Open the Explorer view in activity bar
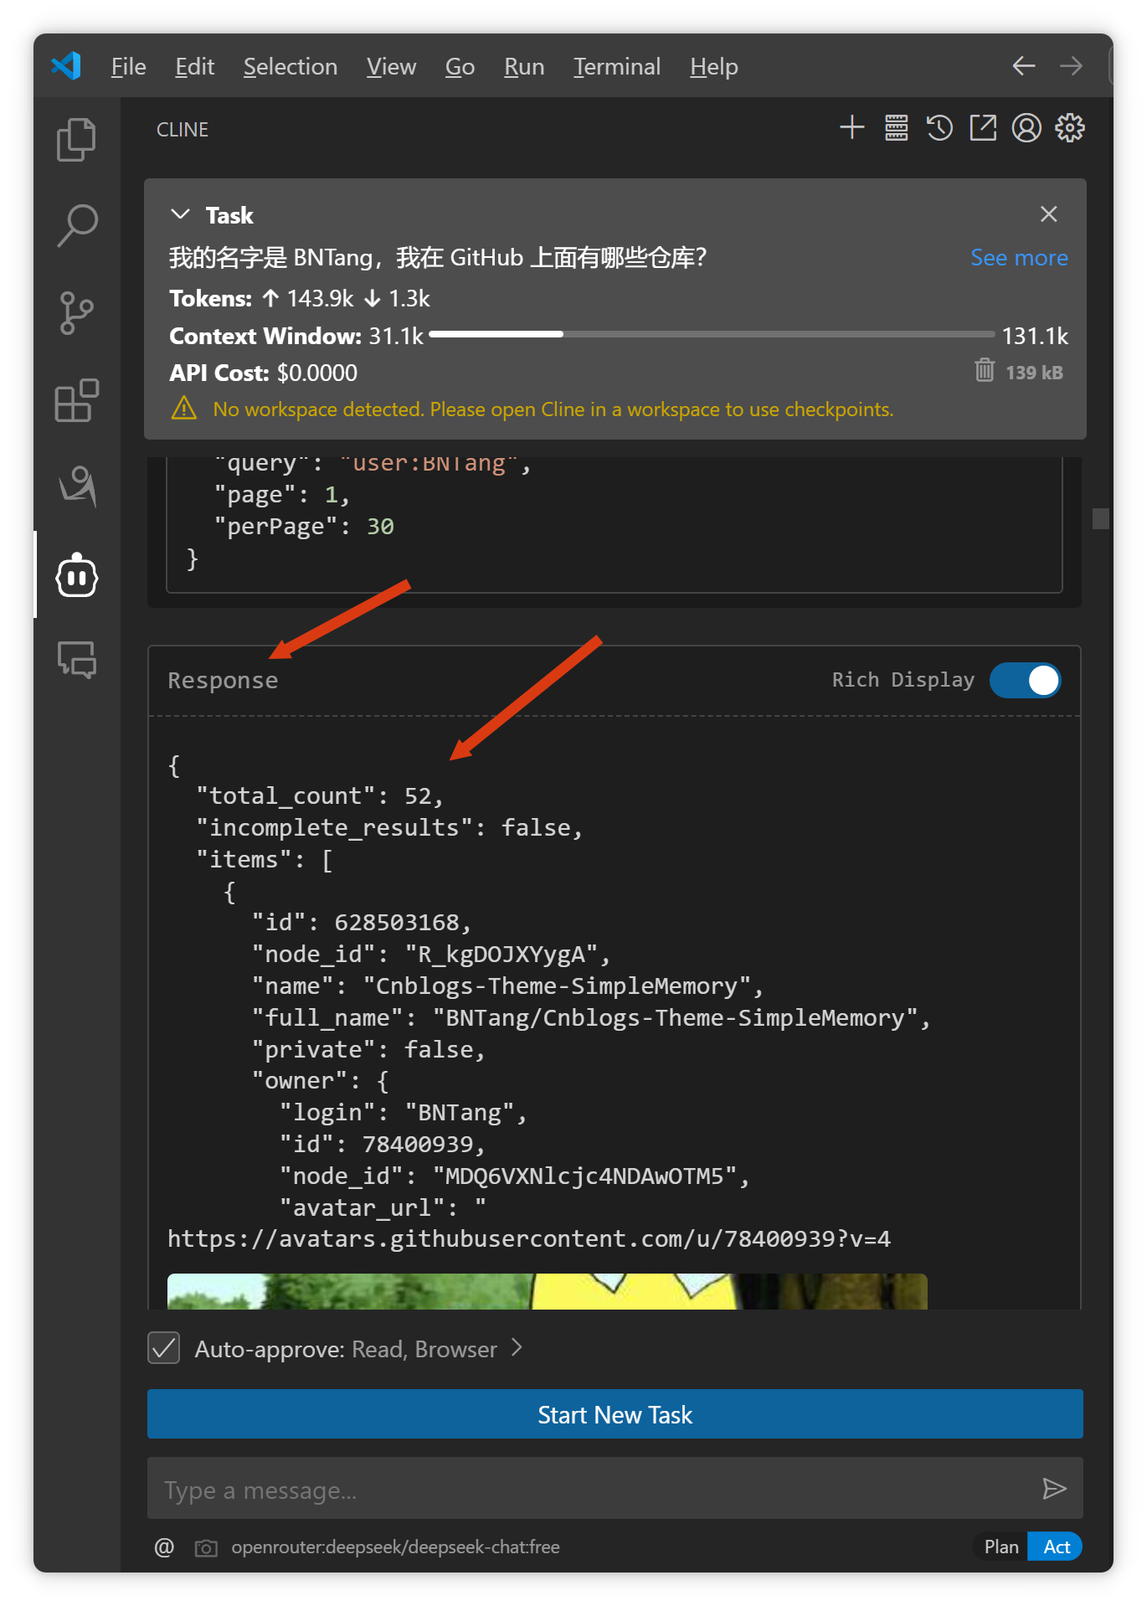1147x1606 pixels. point(76,139)
